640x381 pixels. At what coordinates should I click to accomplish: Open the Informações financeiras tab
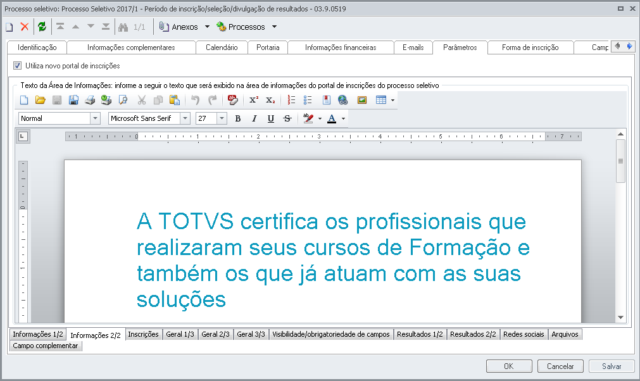pos(341,47)
